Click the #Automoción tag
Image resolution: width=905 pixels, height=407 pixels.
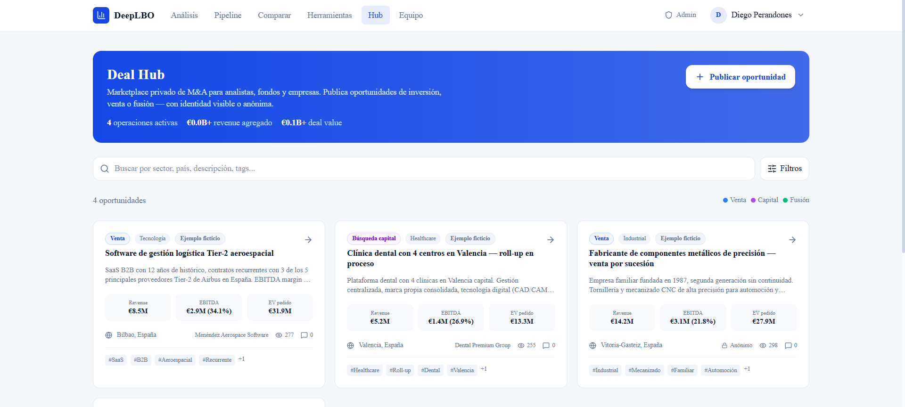pos(721,370)
